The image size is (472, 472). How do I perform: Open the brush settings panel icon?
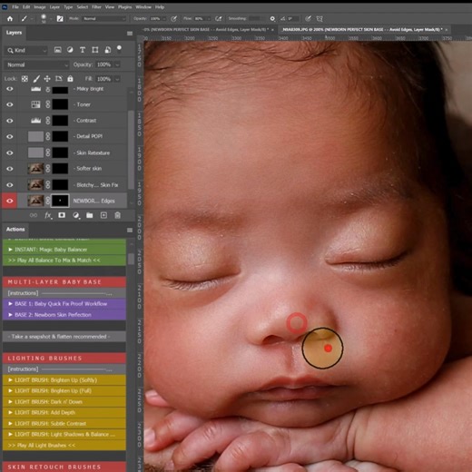click(60, 19)
